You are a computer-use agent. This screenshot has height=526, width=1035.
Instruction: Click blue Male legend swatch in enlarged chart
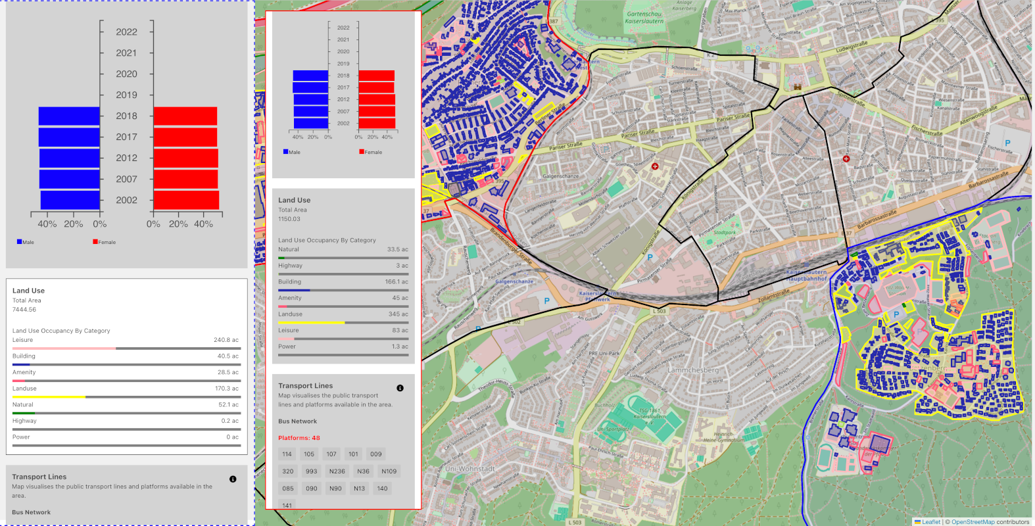[x=19, y=241]
